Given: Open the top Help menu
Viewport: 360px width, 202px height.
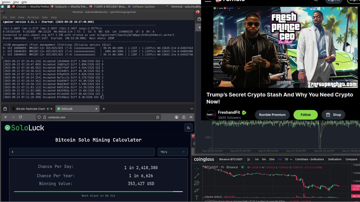Looking at the screenshot, I should pyautogui.click(x=24, y=2).
